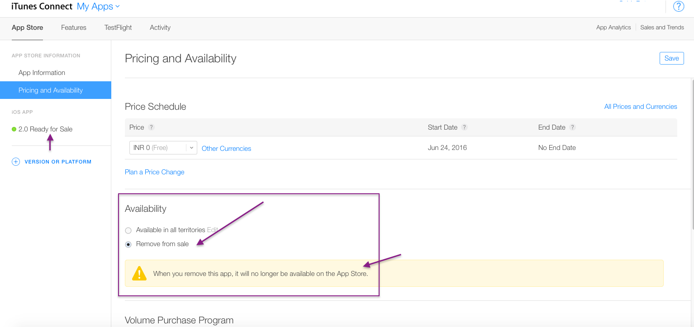Click the plus icon for Version or Platform
Viewport: 694px width, 327px height.
16,162
